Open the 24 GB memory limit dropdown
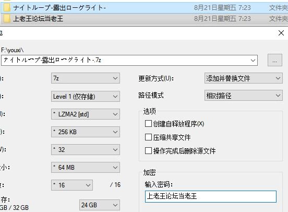This screenshot has height=212, width=288. (100, 205)
